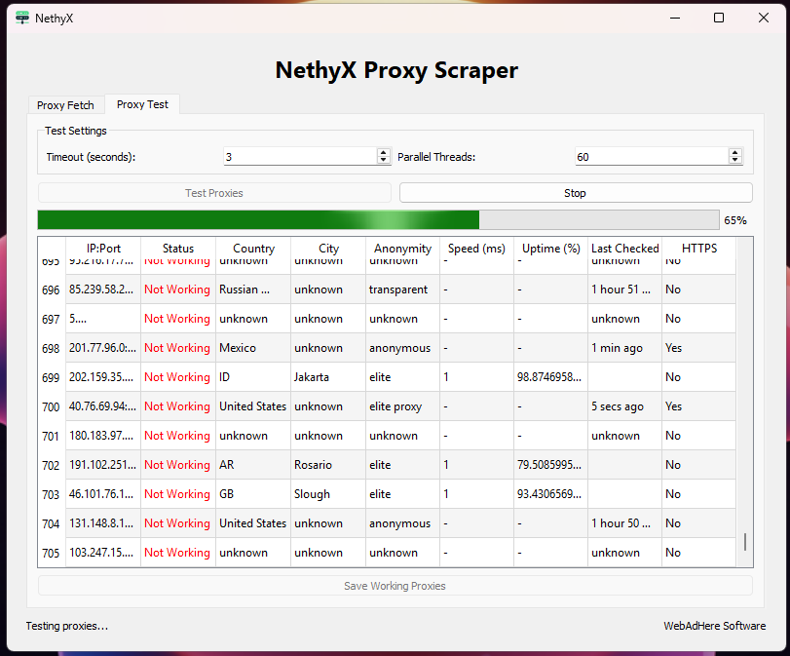Click the 5 secs ago last checked cell

pyautogui.click(x=624, y=406)
